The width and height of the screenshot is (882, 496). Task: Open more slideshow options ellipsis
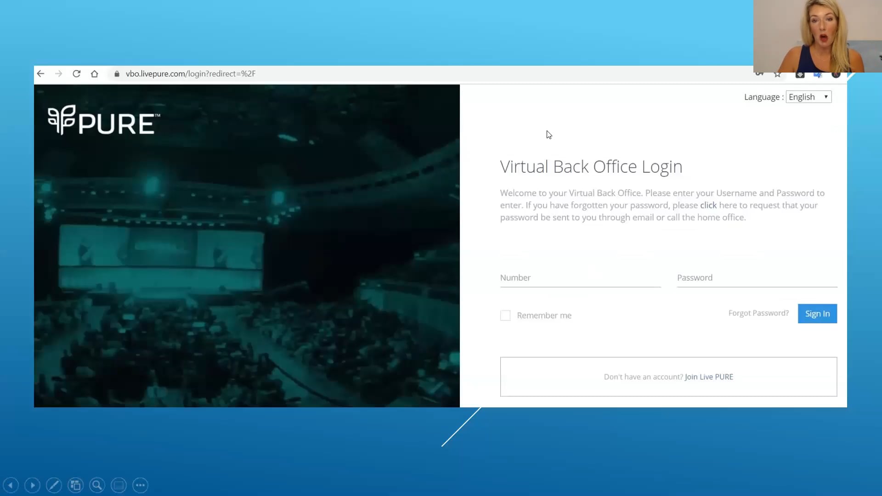point(140,485)
